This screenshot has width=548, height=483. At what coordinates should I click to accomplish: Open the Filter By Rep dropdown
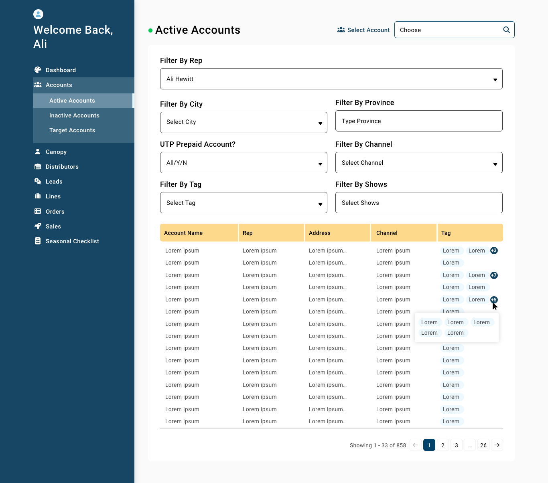(x=331, y=79)
